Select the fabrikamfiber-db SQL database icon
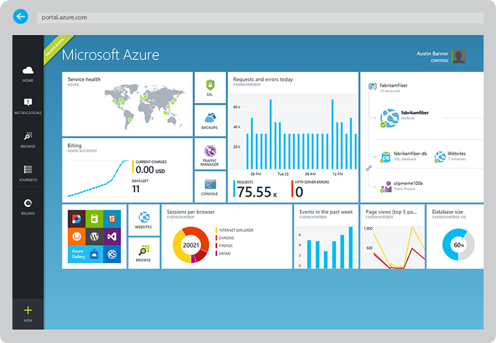Viewport: 496px width, 343px height. [x=385, y=157]
